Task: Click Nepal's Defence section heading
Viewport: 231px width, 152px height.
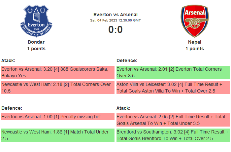Action: click(127, 60)
